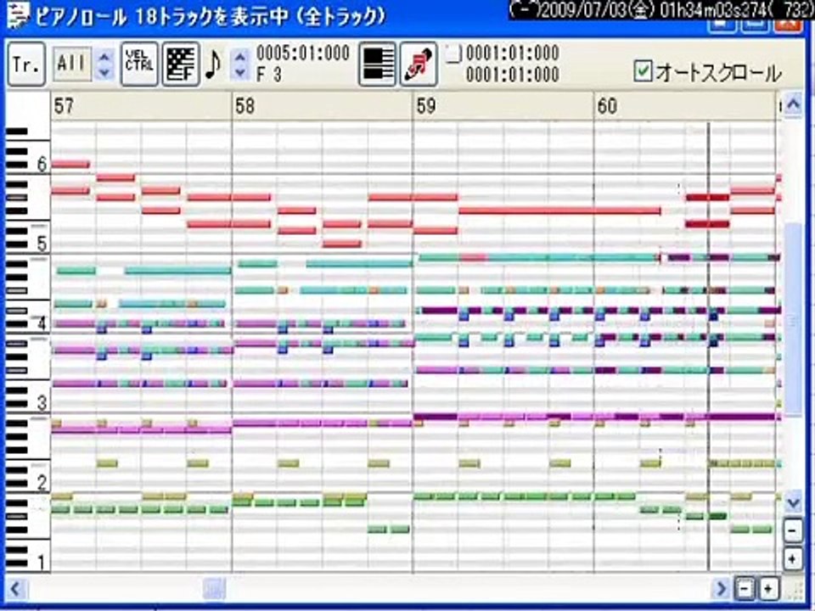815x611 pixels.
Task: Click the octave 5 piano key label
Action: (42, 244)
